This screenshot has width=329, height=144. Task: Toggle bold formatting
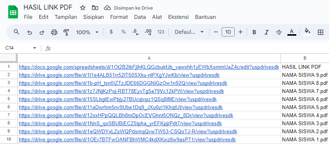click(x=254, y=32)
